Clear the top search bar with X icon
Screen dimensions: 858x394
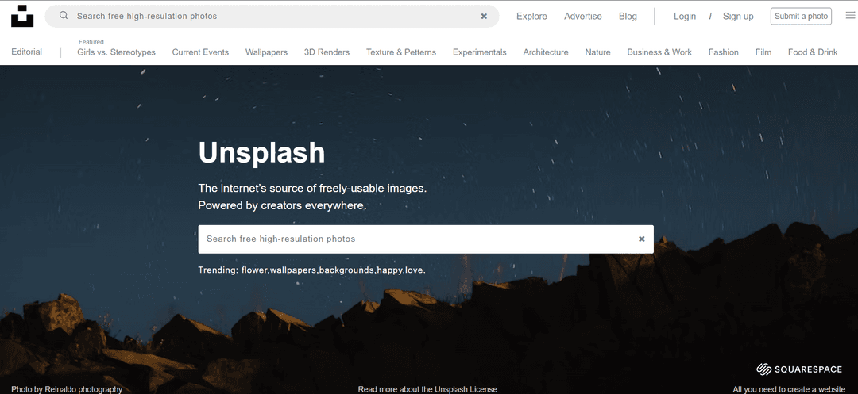[x=484, y=17]
